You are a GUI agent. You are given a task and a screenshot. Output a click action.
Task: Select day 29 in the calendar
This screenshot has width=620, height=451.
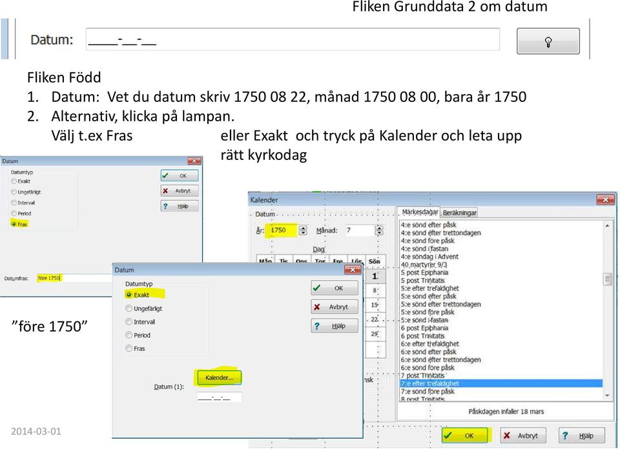(375, 334)
